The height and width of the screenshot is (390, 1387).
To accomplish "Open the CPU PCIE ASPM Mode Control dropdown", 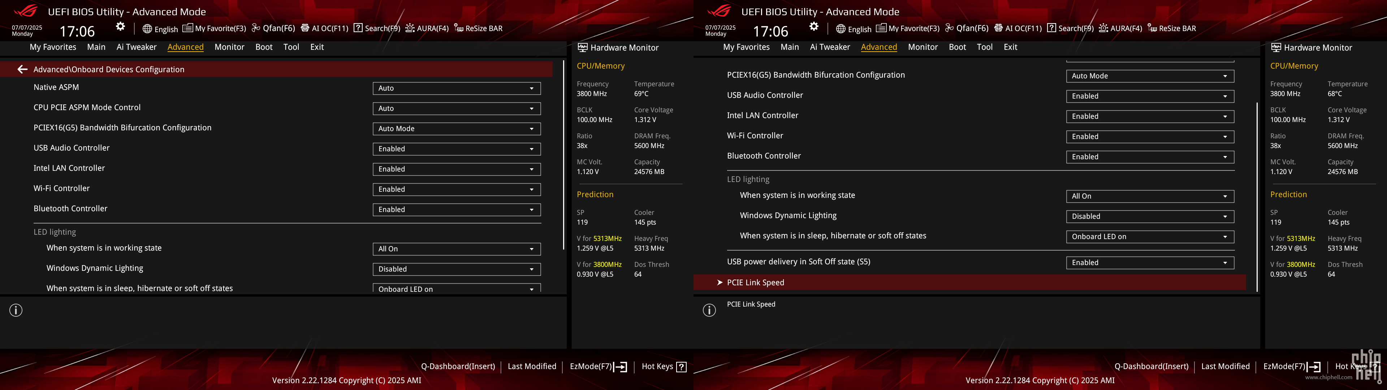I will click(x=457, y=108).
